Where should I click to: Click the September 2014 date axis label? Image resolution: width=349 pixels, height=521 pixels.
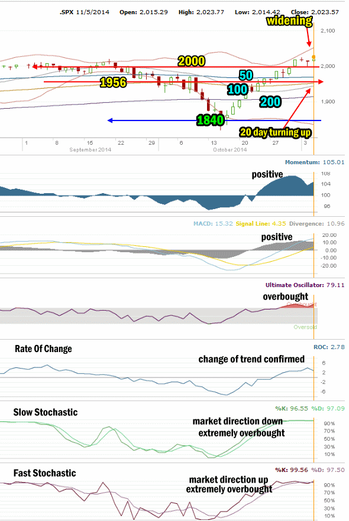click(90, 150)
